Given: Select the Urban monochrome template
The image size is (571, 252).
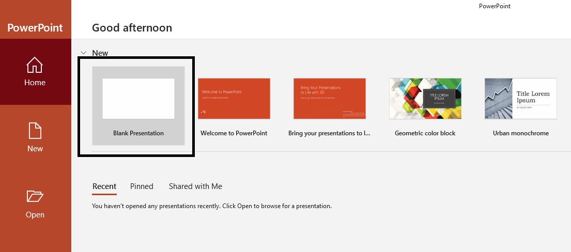Looking at the screenshot, I should 521,99.
